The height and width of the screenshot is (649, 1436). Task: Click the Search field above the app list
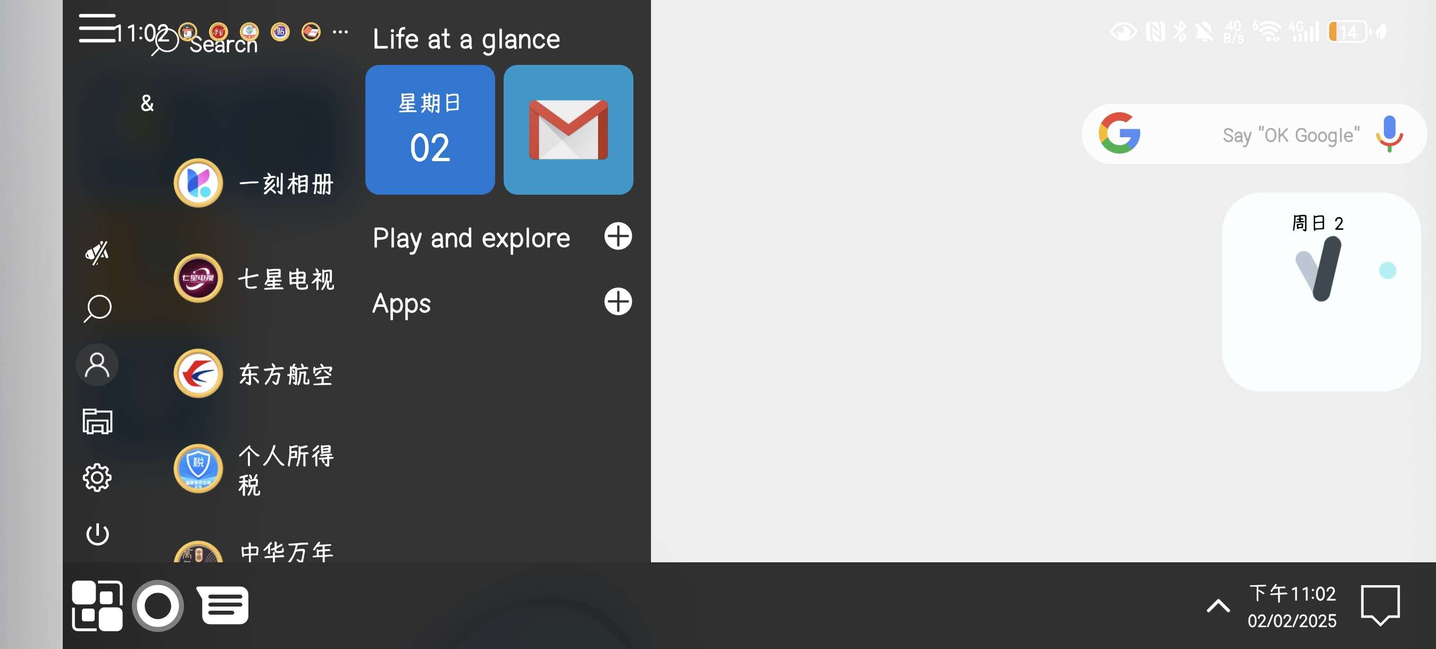(x=205, y=43)
